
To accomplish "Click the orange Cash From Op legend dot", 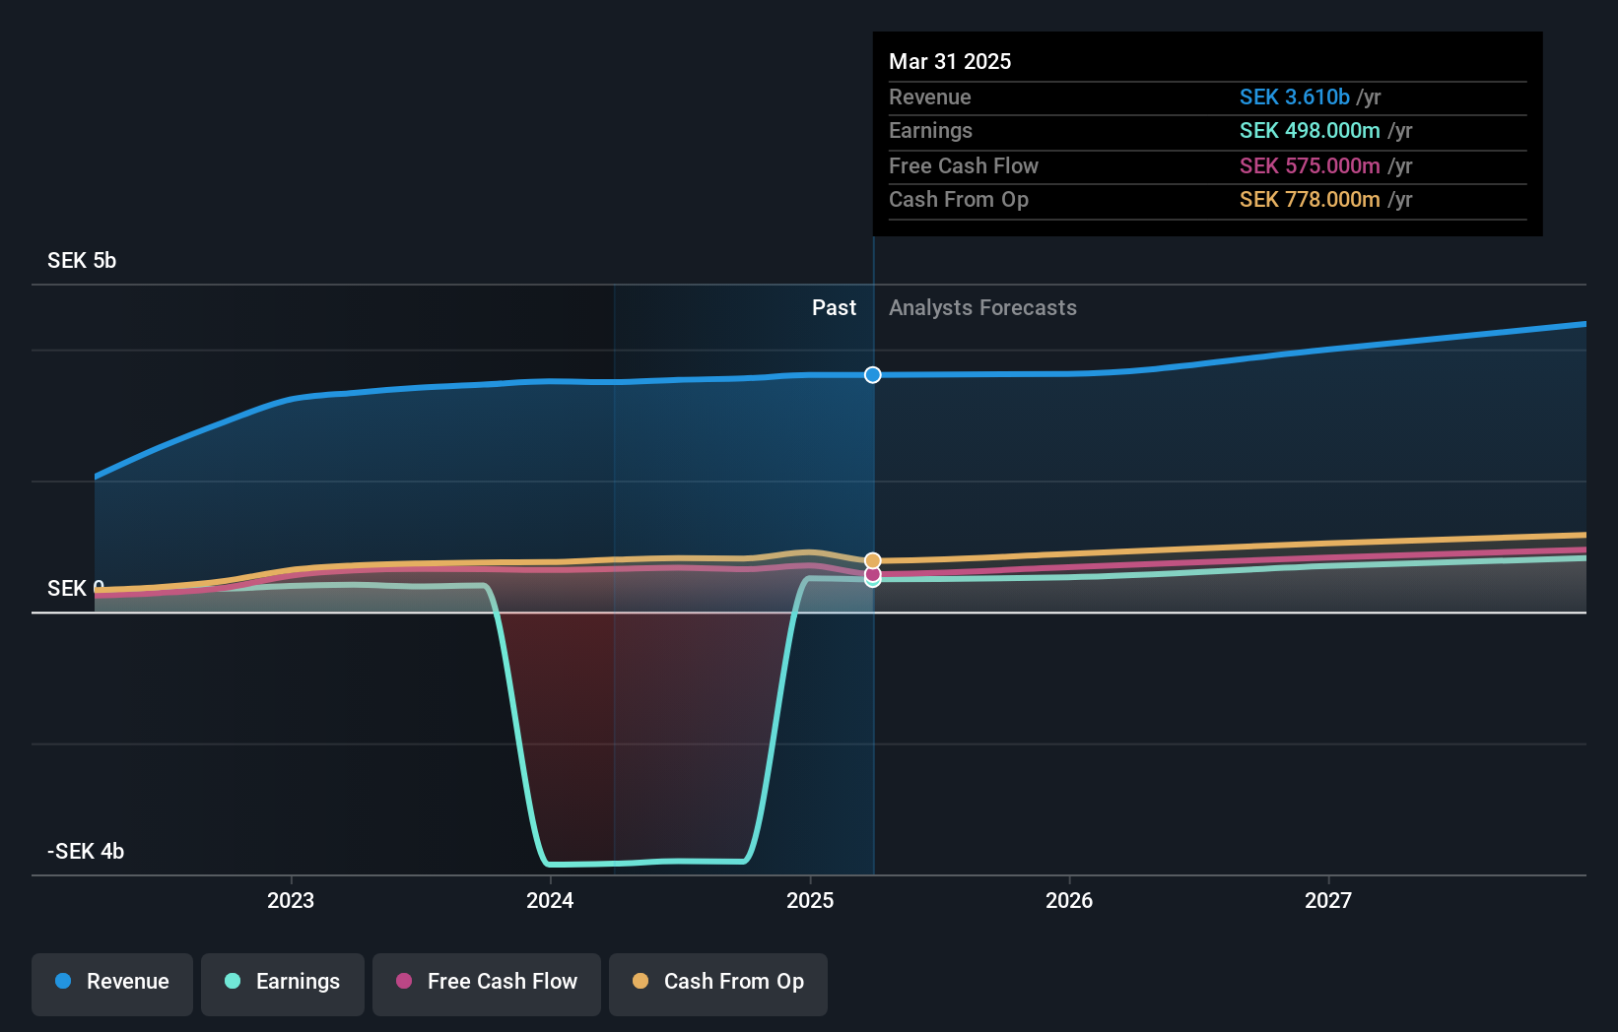I will [x=640, y=981].
